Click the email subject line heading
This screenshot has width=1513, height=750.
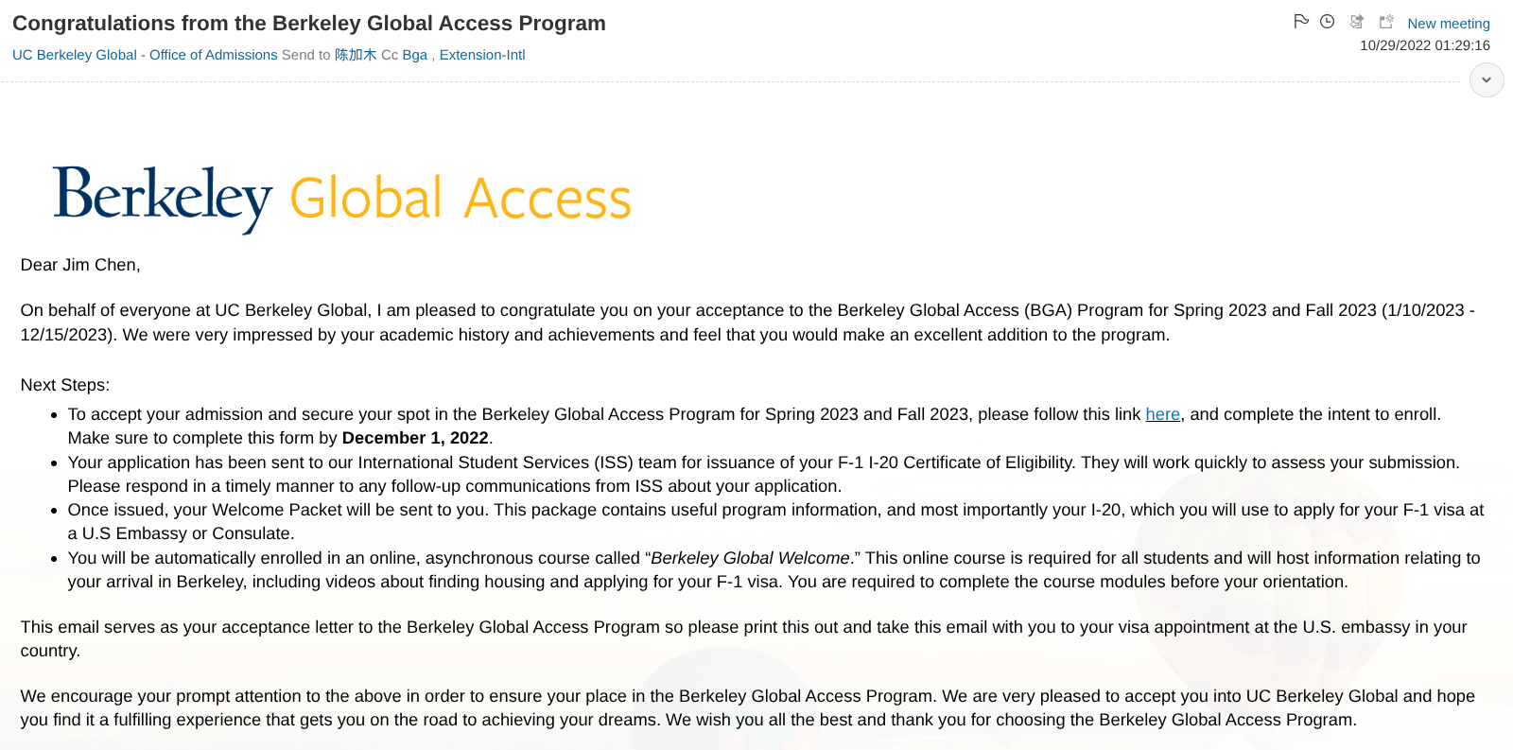point(309,24)
